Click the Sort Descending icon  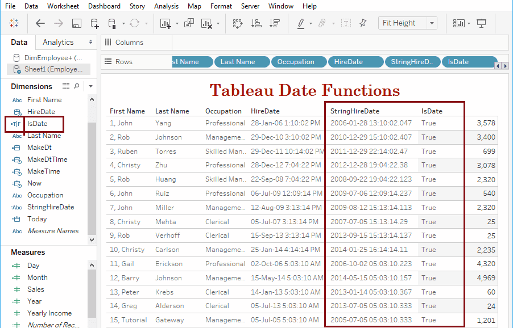coord(274,23)
